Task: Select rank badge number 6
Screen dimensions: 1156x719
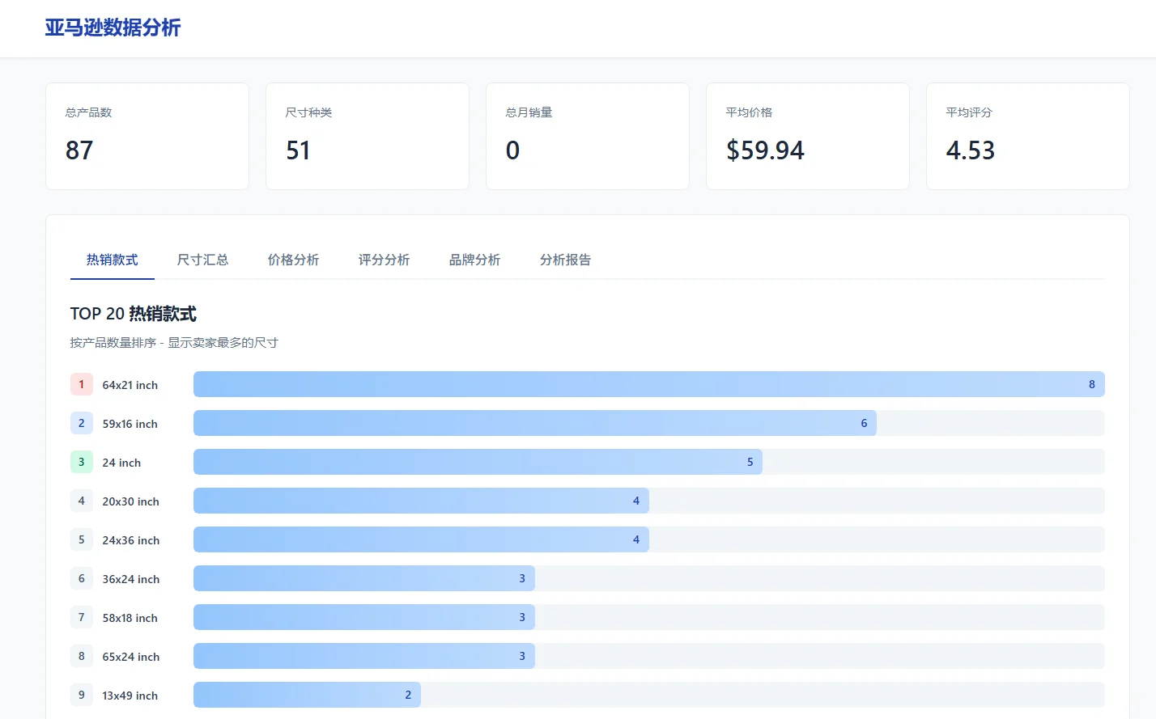Action: click(x=82, y=578)
